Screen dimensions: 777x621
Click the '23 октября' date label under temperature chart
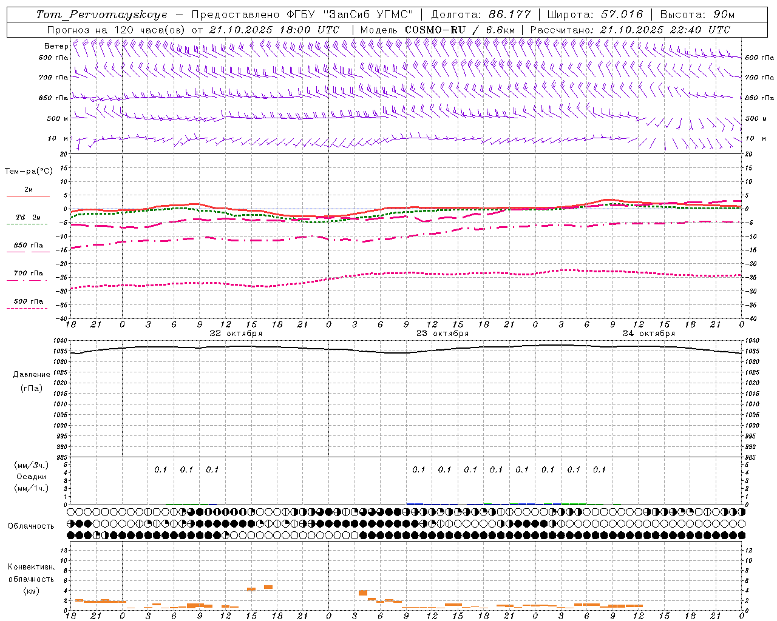(x=443, y=334)
